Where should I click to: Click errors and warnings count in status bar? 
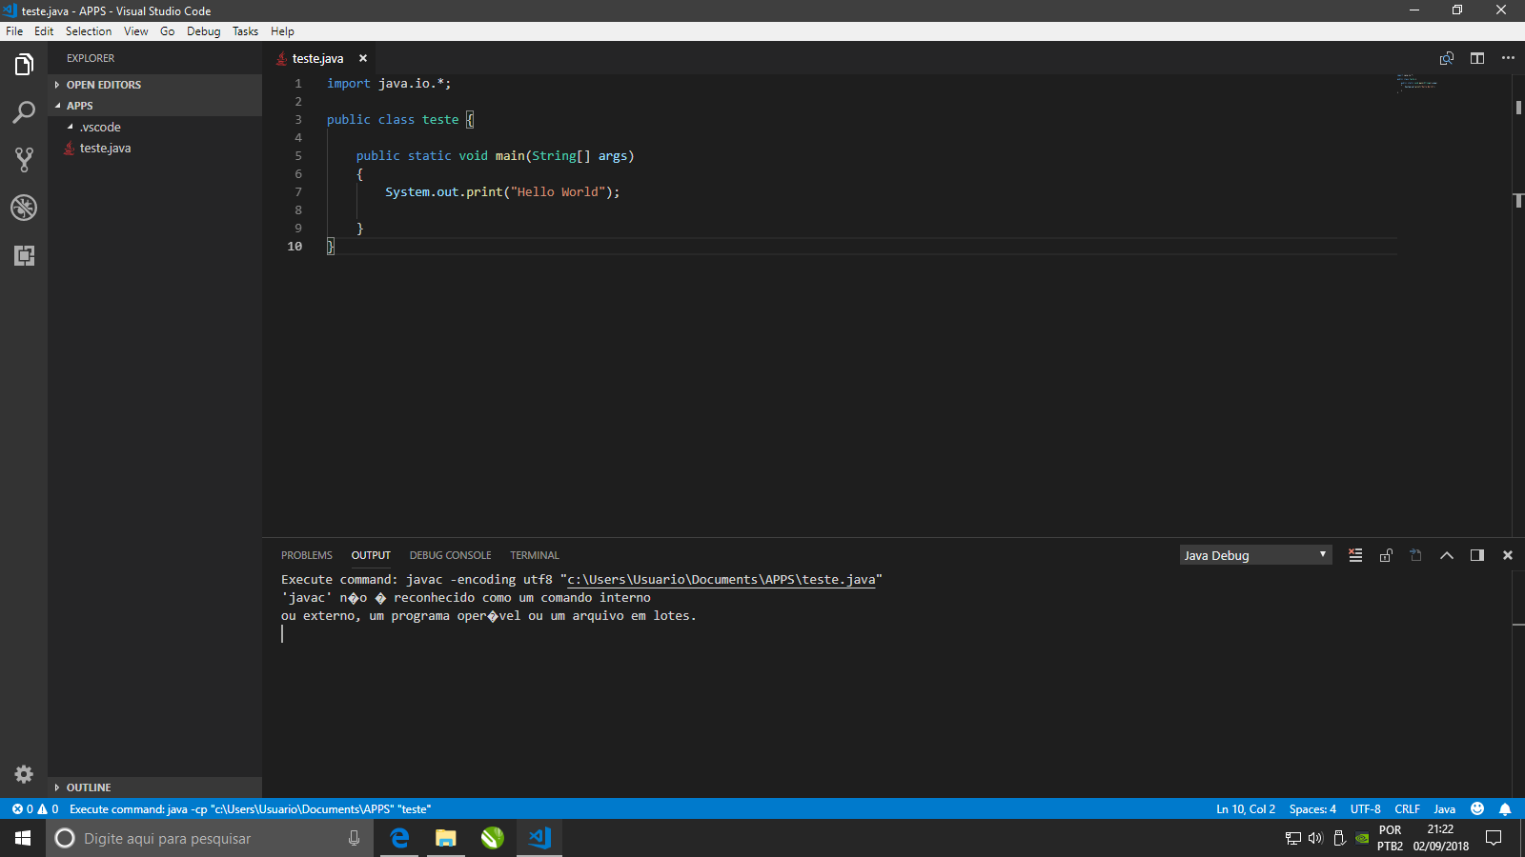pyautogui.click(x=35, y=809)
